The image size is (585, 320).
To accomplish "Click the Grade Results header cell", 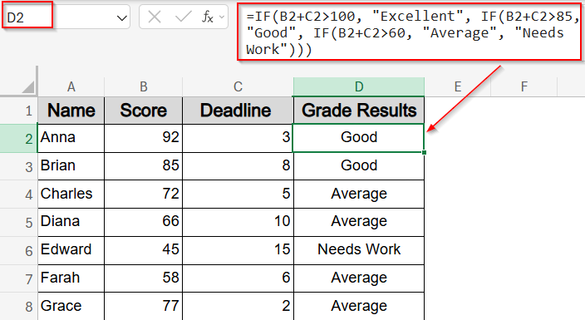I will (358, 111).
